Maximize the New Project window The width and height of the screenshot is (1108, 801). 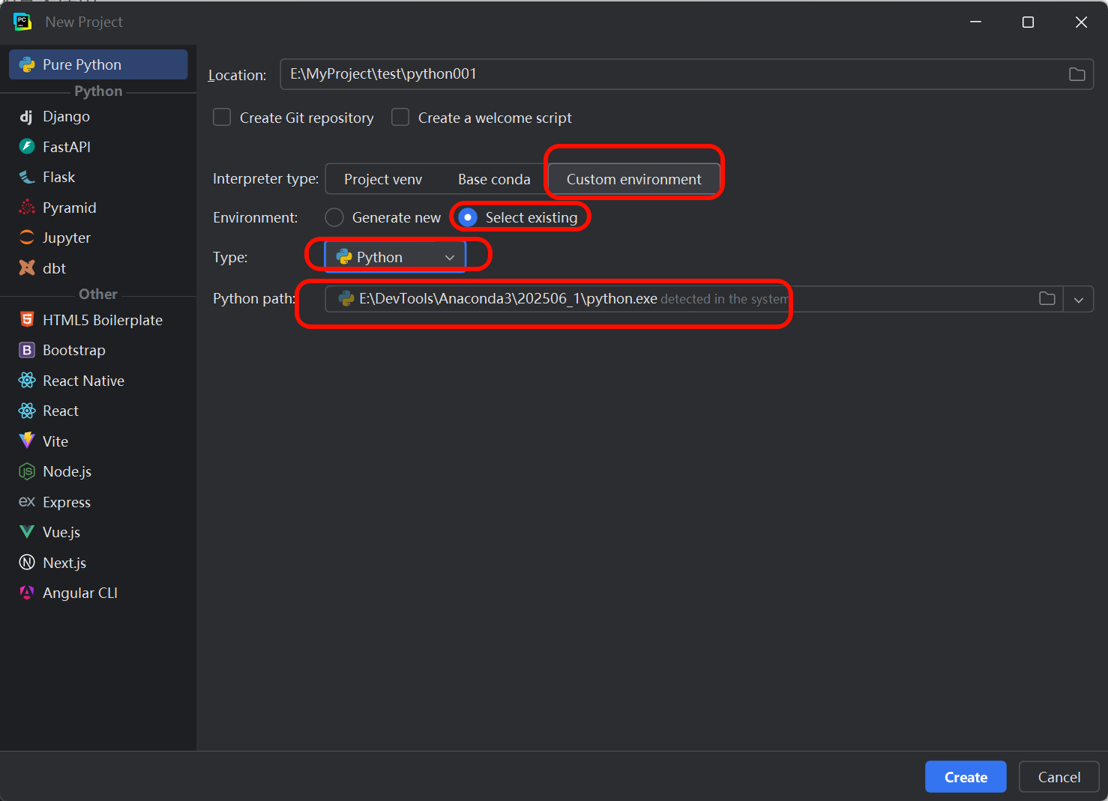[1028, 22]
